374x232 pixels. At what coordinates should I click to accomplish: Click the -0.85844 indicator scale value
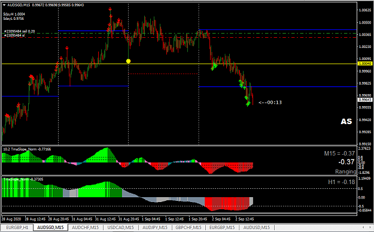[x=364, y=210]
